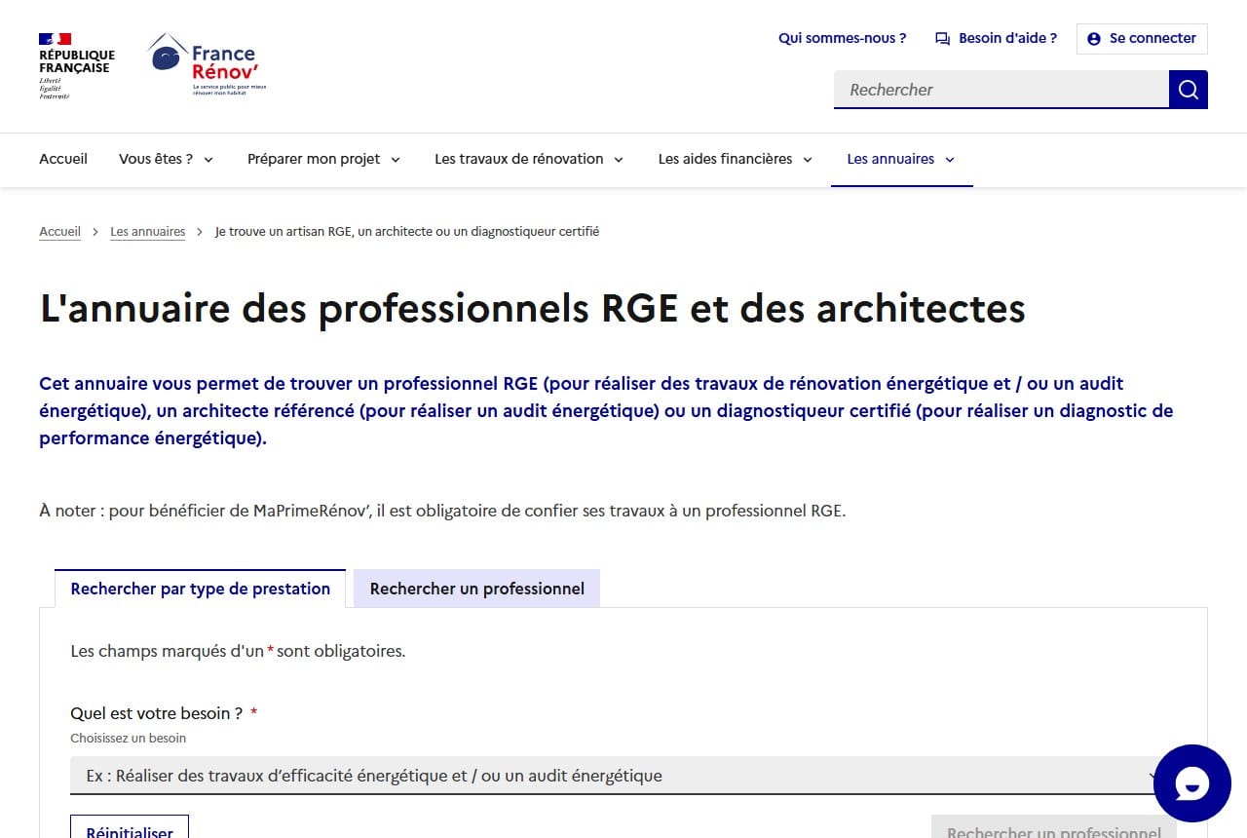Screen dimensions: 1247x838
Task: Click the page title L'annuaire des professionnels
Action: (x=532, y=308)
